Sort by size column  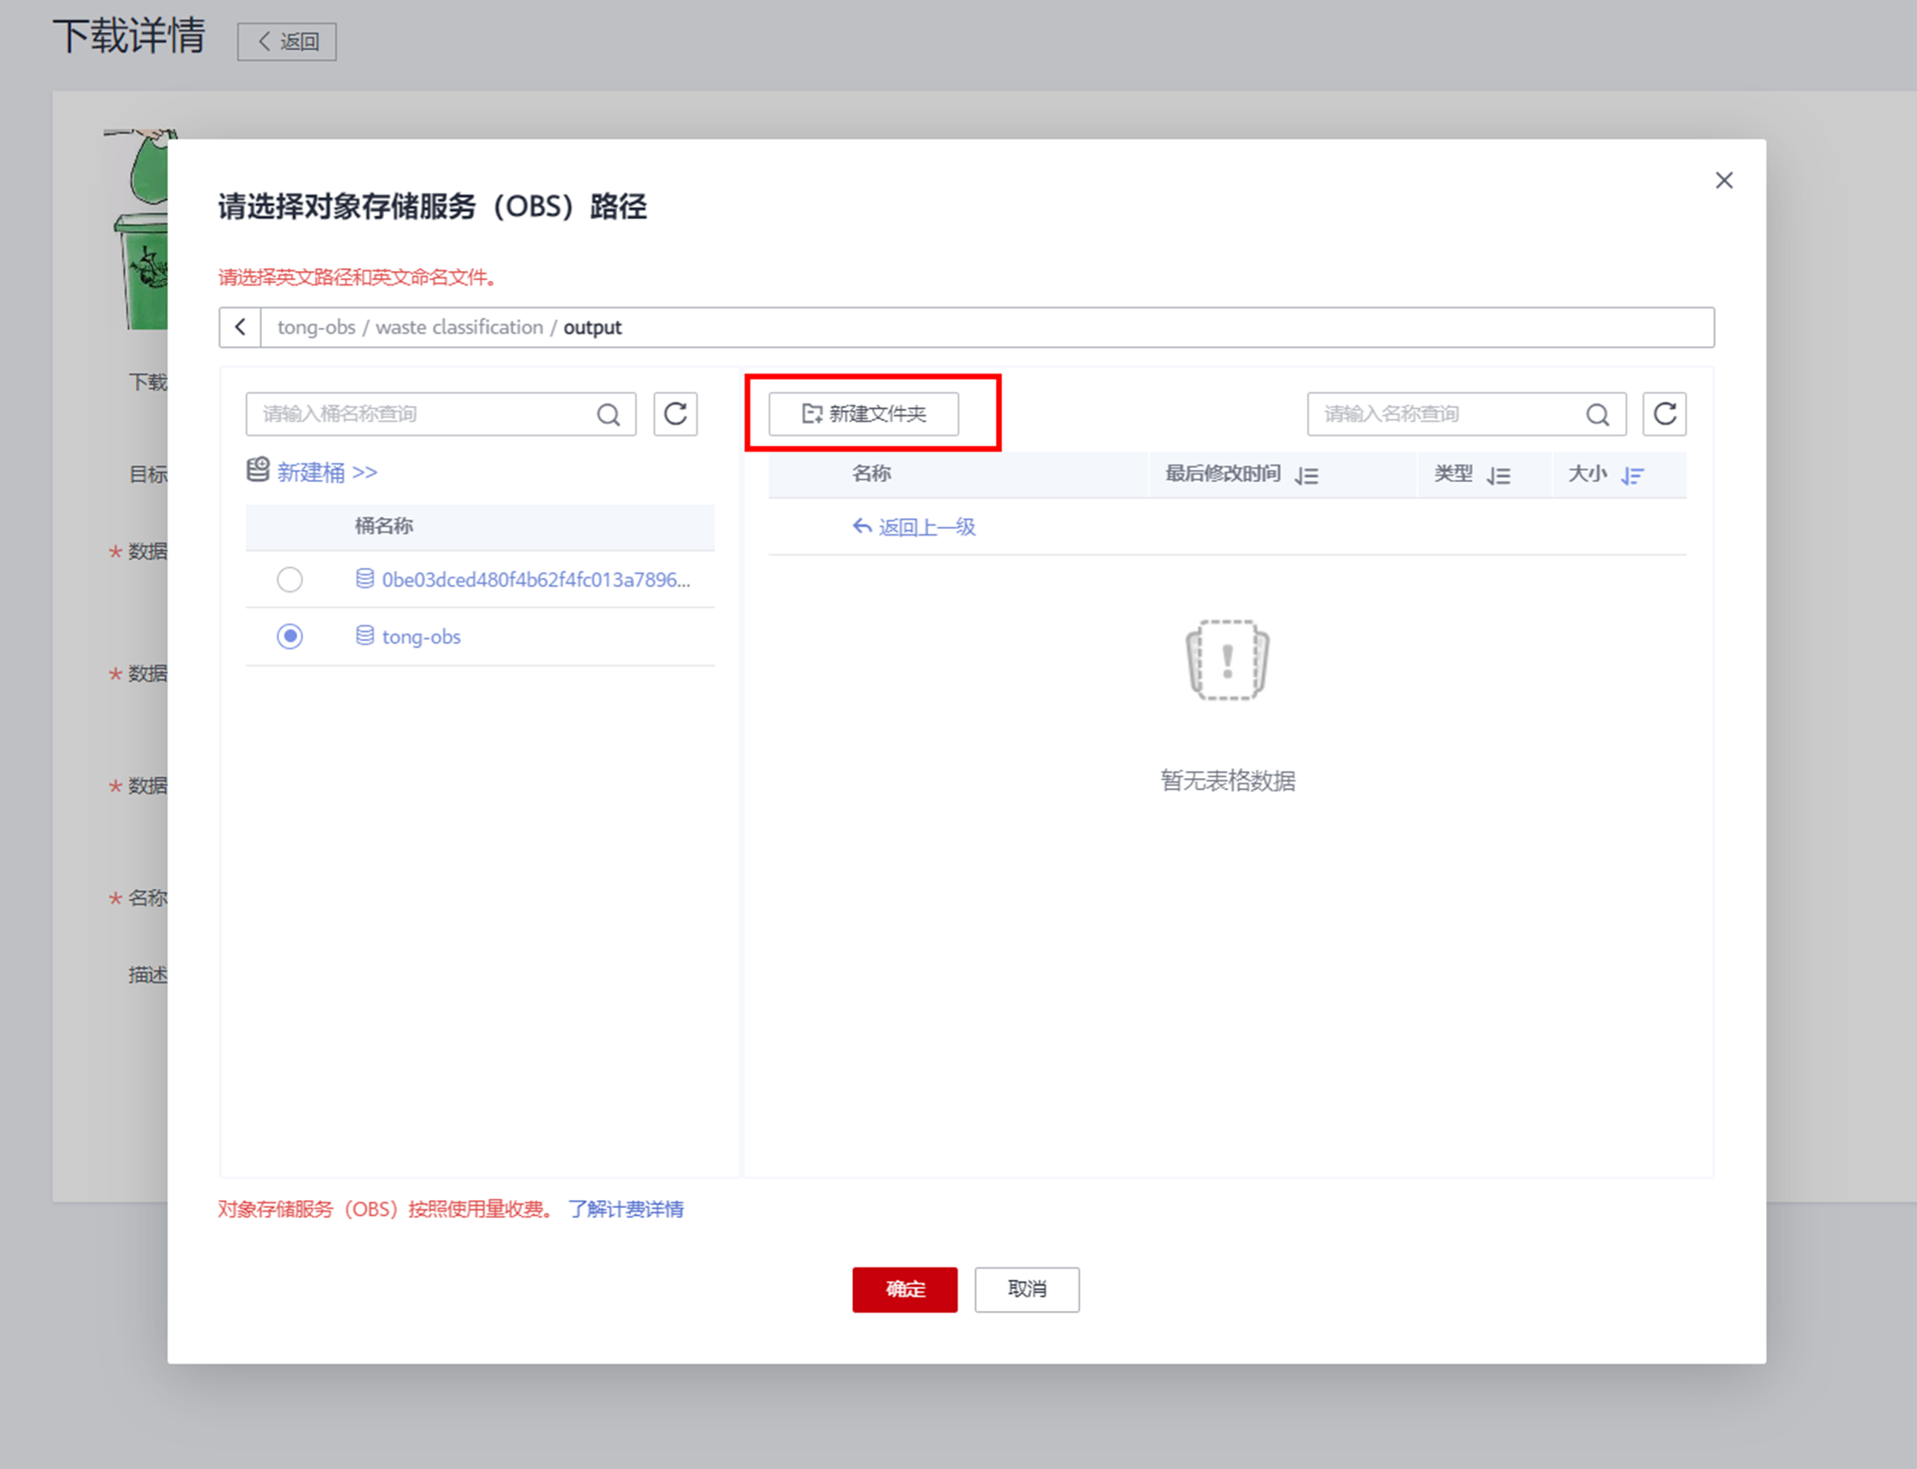pos(1632,475)
